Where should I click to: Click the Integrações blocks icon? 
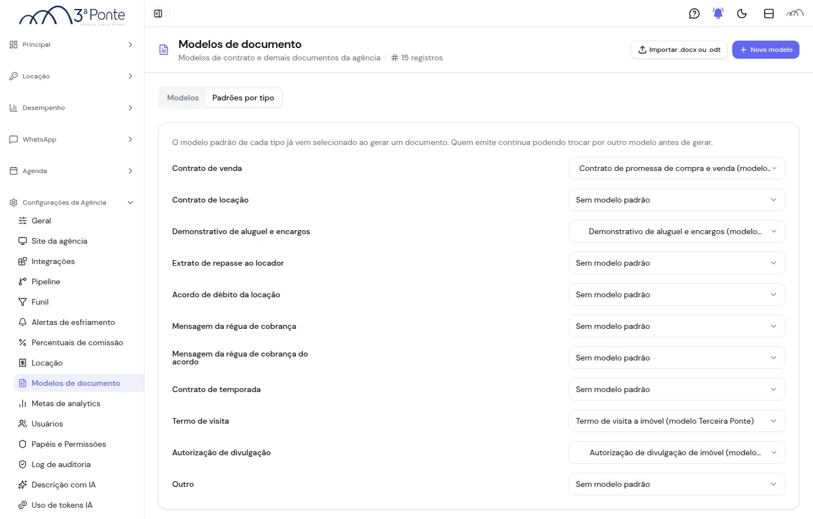point(23,261)
